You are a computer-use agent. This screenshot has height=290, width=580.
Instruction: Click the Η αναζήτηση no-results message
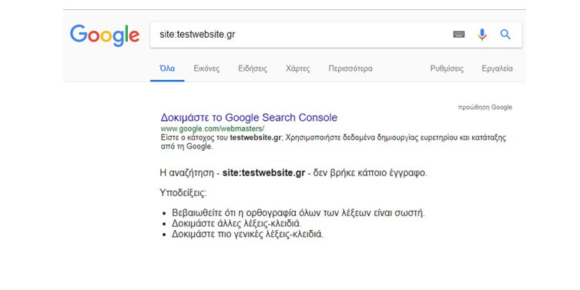click(293, 173)
